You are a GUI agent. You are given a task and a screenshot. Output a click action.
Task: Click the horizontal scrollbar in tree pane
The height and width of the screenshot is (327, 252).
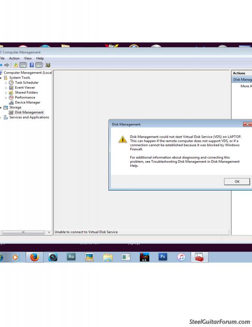click(x=23, y=232)
